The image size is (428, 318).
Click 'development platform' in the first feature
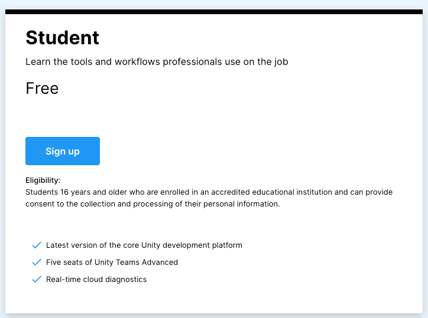coord(202,245)
